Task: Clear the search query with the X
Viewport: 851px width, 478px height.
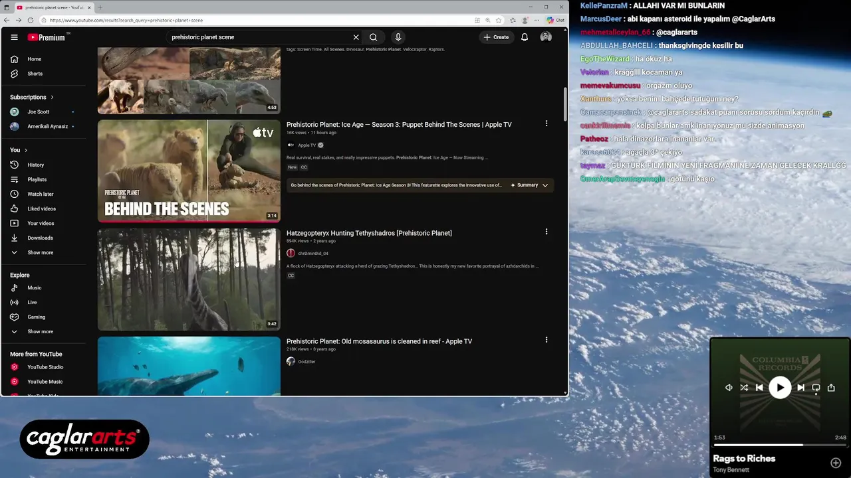Action: [x=356, y=37]
